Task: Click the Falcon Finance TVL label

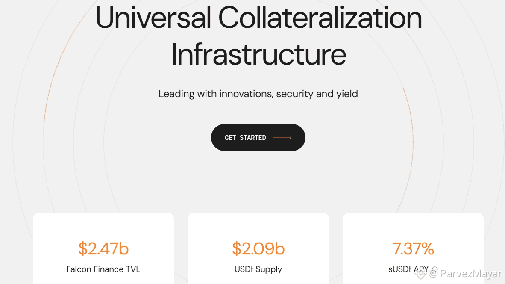Action: click(x=103, y=269)
